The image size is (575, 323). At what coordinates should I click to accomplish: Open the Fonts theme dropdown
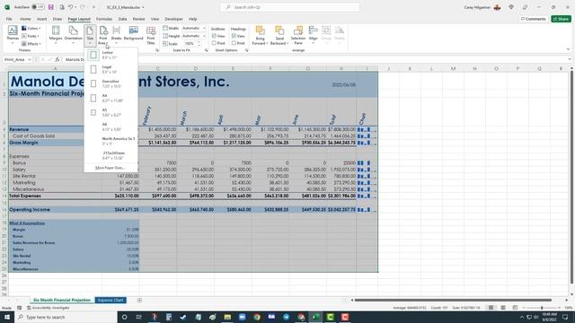31,36
